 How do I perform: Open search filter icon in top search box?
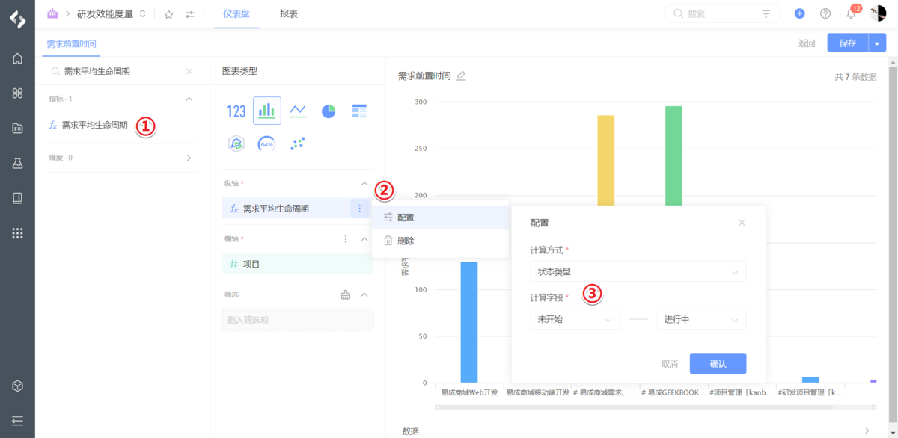766,13
